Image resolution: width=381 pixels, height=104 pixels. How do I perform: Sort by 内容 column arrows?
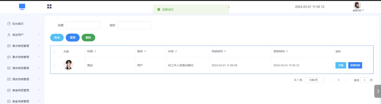[176, 51]
